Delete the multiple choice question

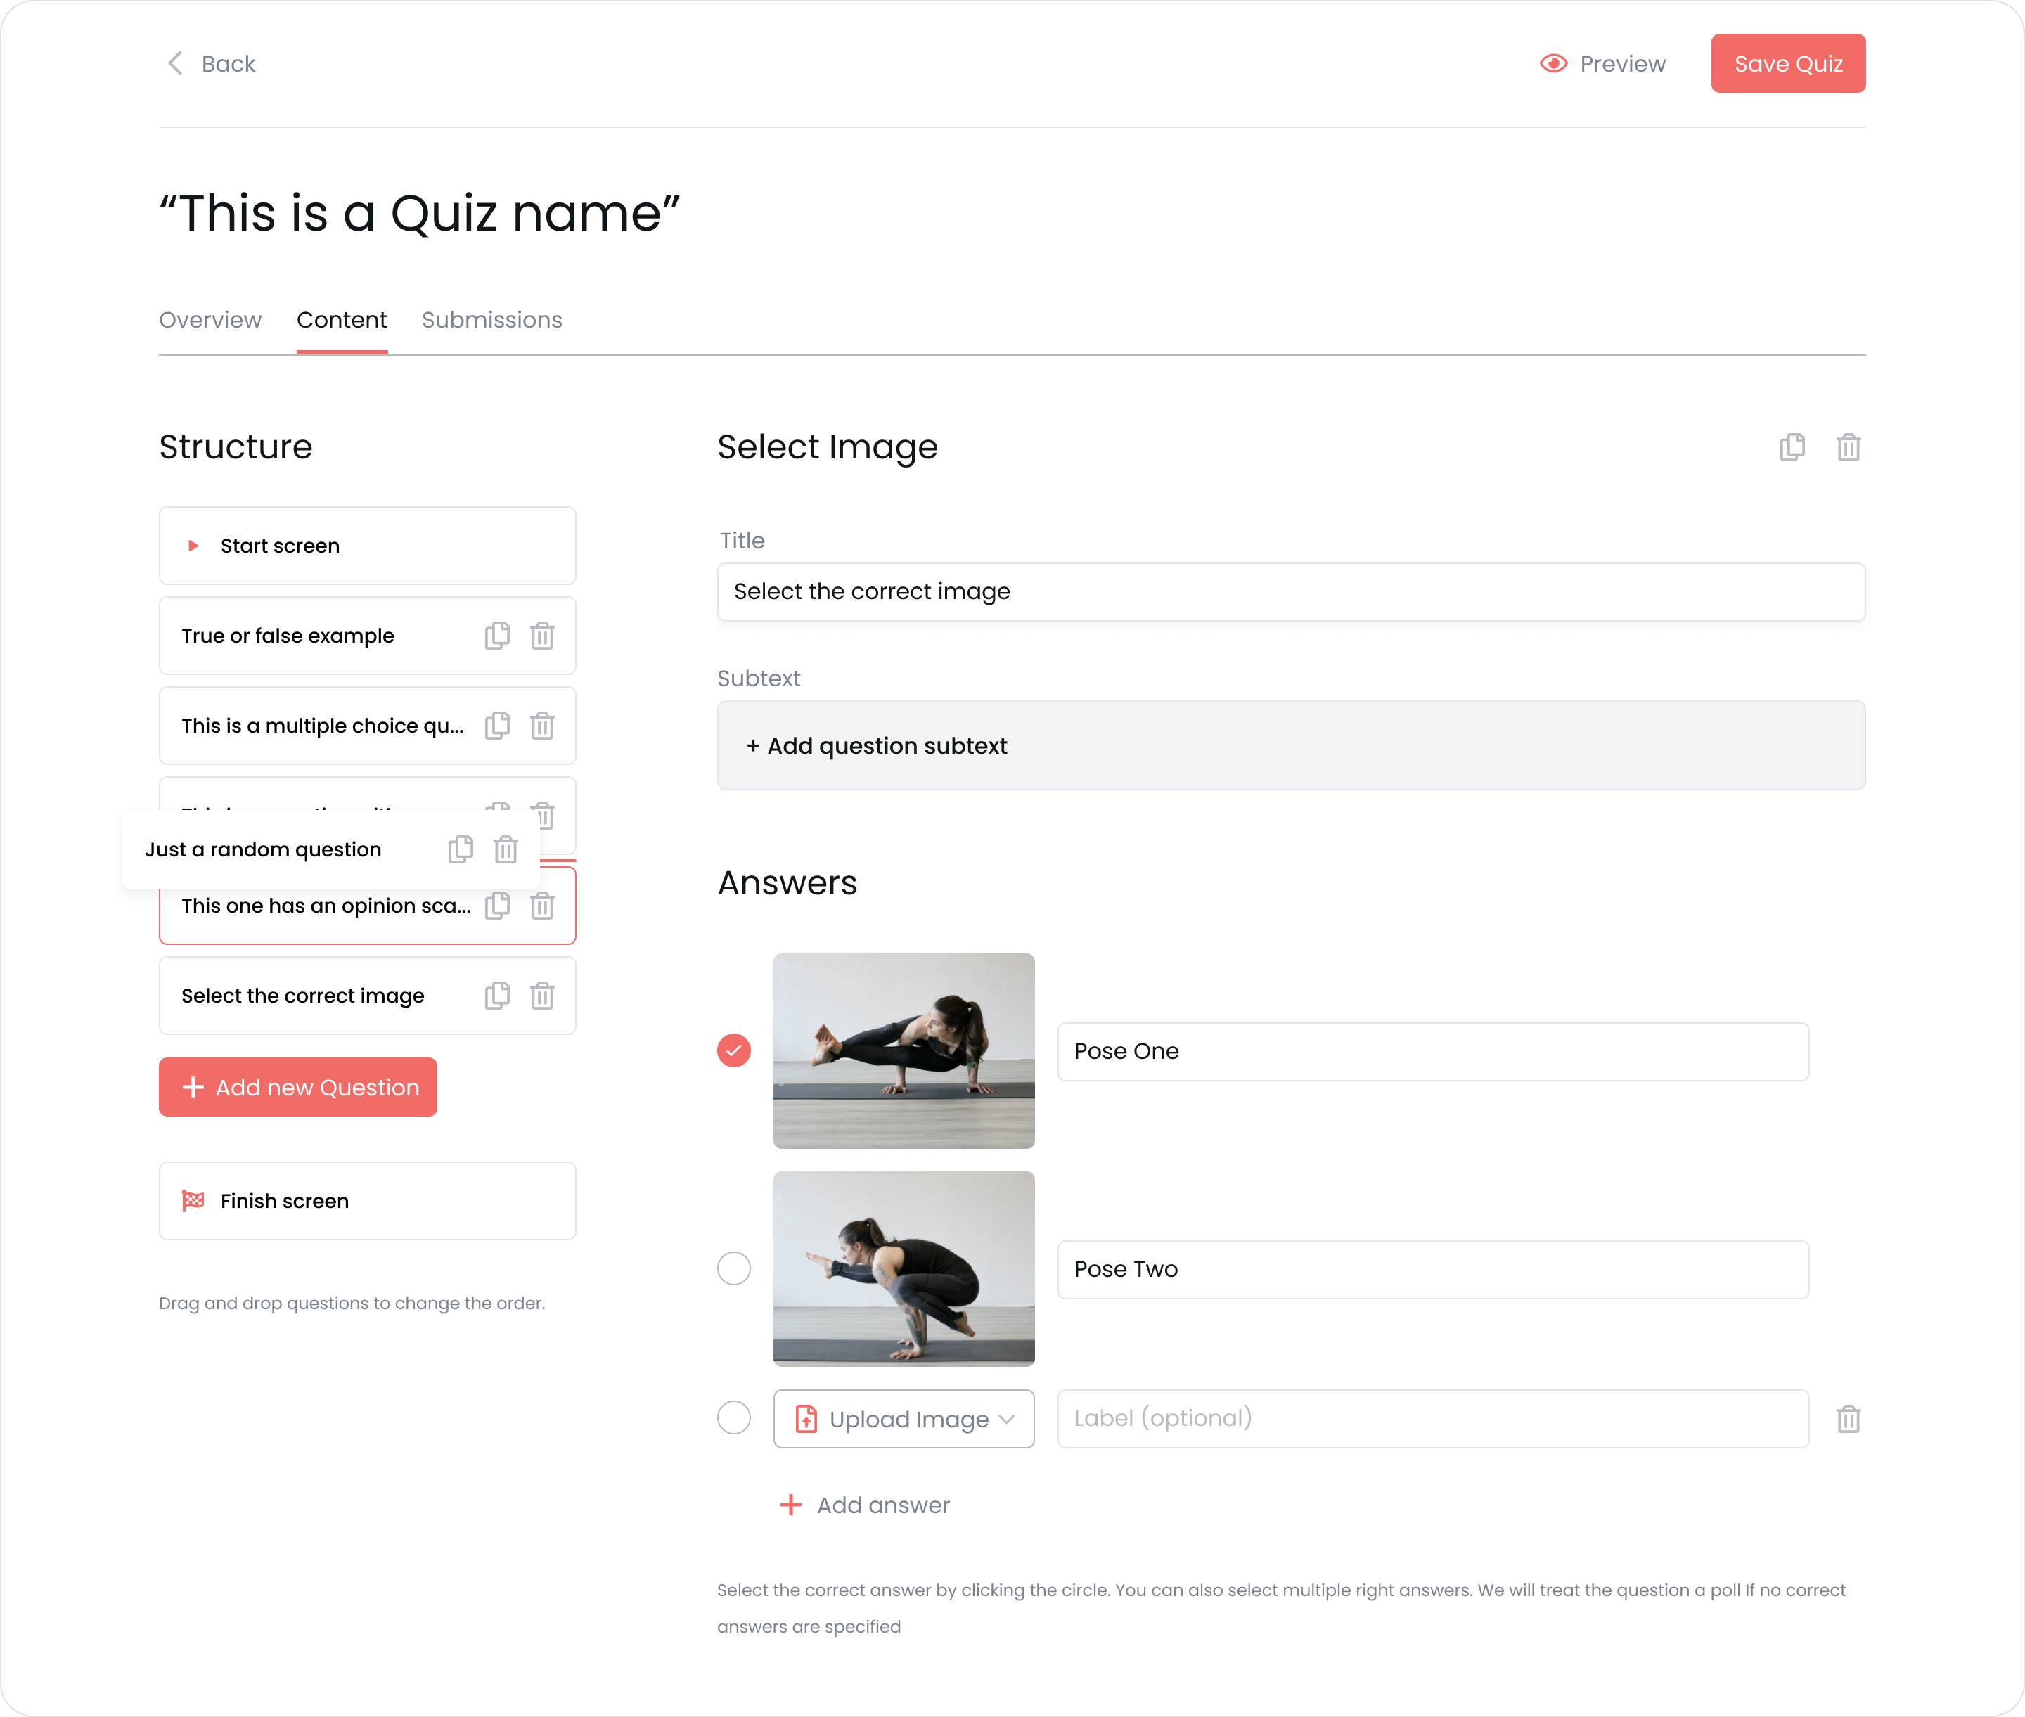point(542,725)
